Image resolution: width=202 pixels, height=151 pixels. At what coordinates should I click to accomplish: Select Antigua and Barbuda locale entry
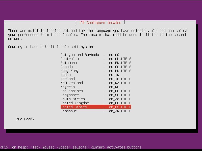coord(96,55)
